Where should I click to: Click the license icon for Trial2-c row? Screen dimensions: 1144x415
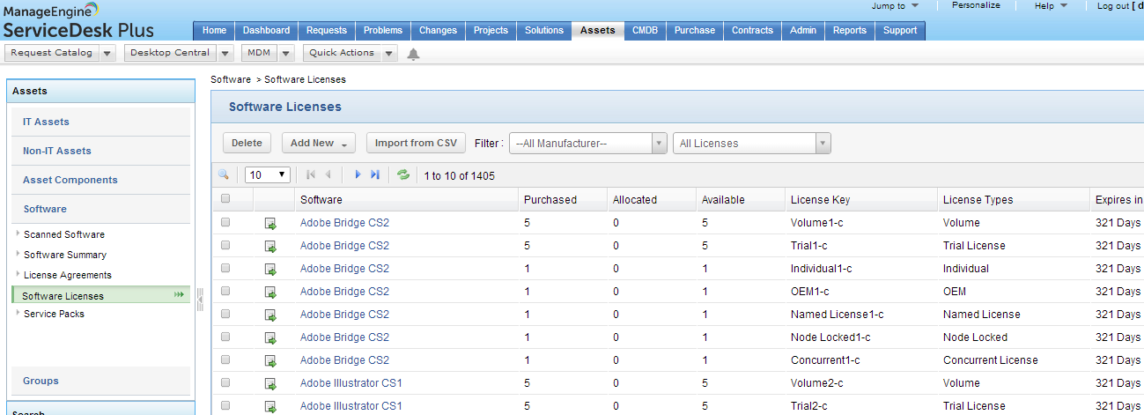[x=270, y=407]
